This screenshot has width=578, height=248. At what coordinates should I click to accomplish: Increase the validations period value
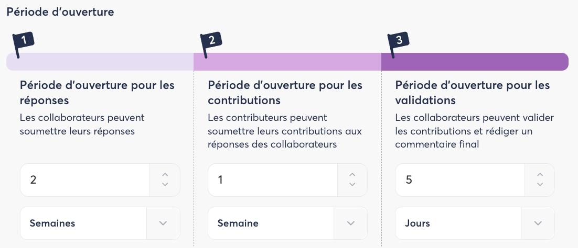pos(540,175)
